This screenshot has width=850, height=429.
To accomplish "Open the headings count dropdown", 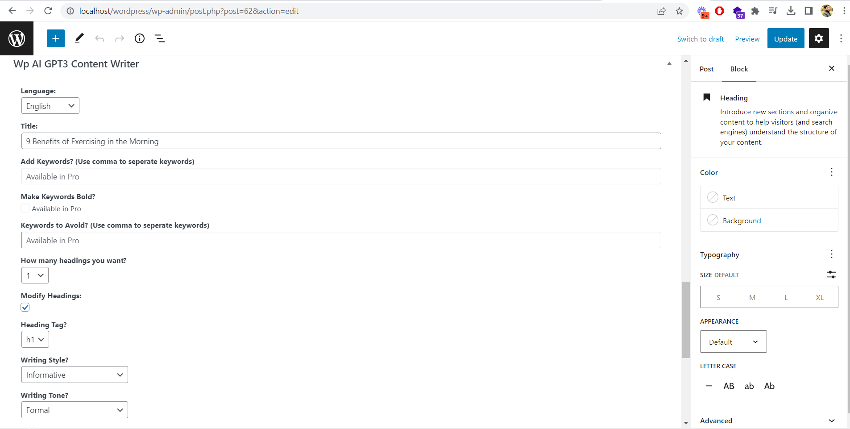I will pos(35,275).
